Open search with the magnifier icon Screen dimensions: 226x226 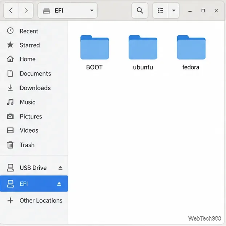click(140, 11)
